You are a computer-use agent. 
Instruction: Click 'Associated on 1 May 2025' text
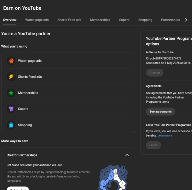(168, 63)
